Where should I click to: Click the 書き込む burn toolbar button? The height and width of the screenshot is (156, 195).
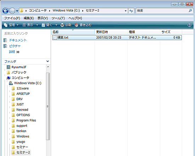point(83,25)
